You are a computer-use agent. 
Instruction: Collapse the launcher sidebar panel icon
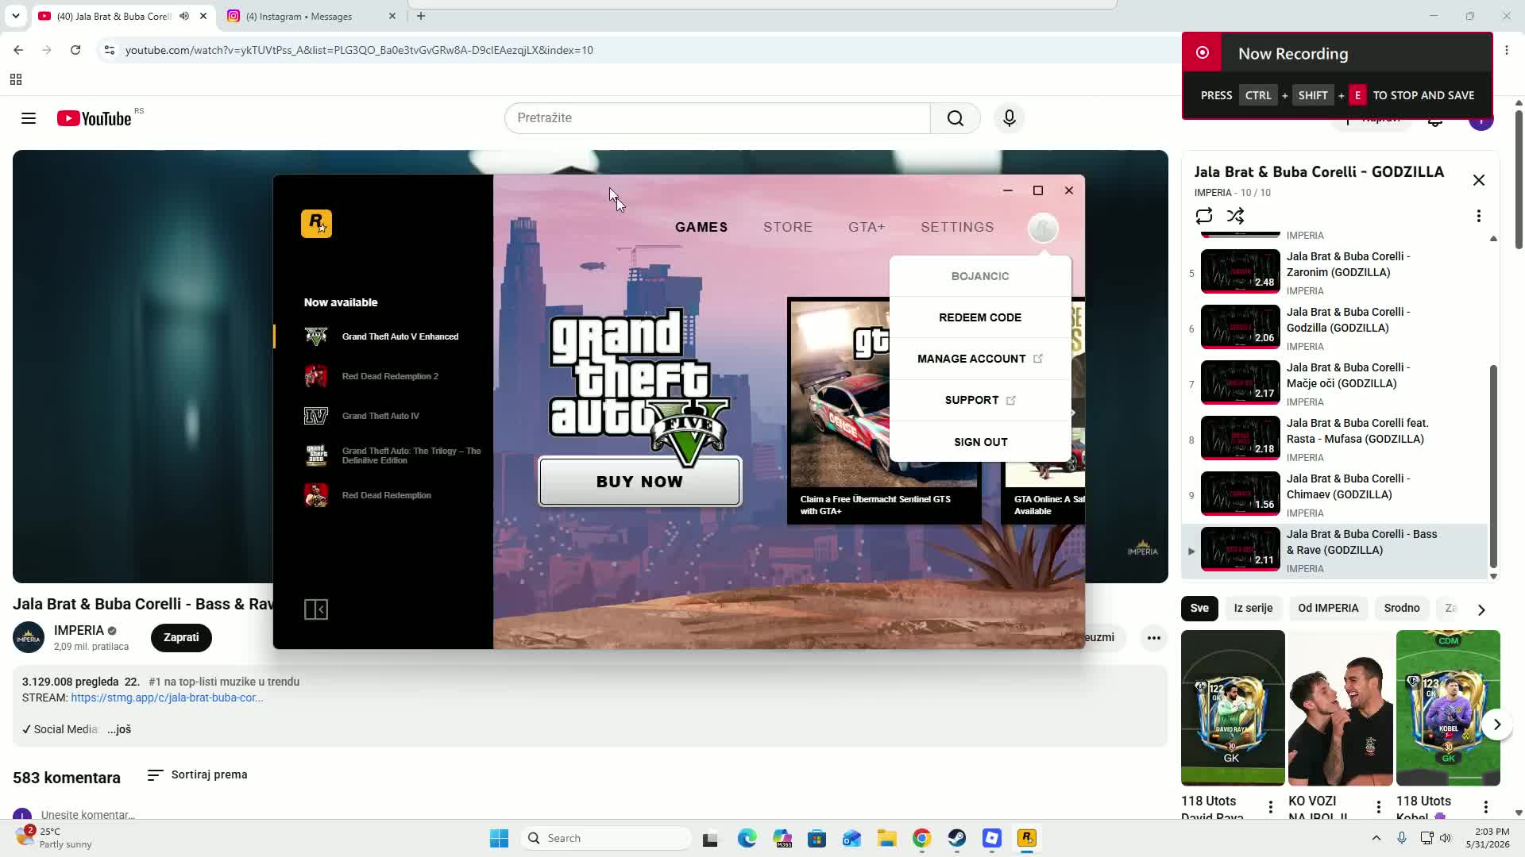click(x=316, y=609)
